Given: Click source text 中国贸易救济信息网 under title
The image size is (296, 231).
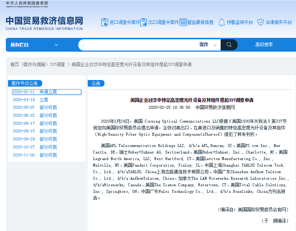Looking at the screenshot, I should coord(215,107).
